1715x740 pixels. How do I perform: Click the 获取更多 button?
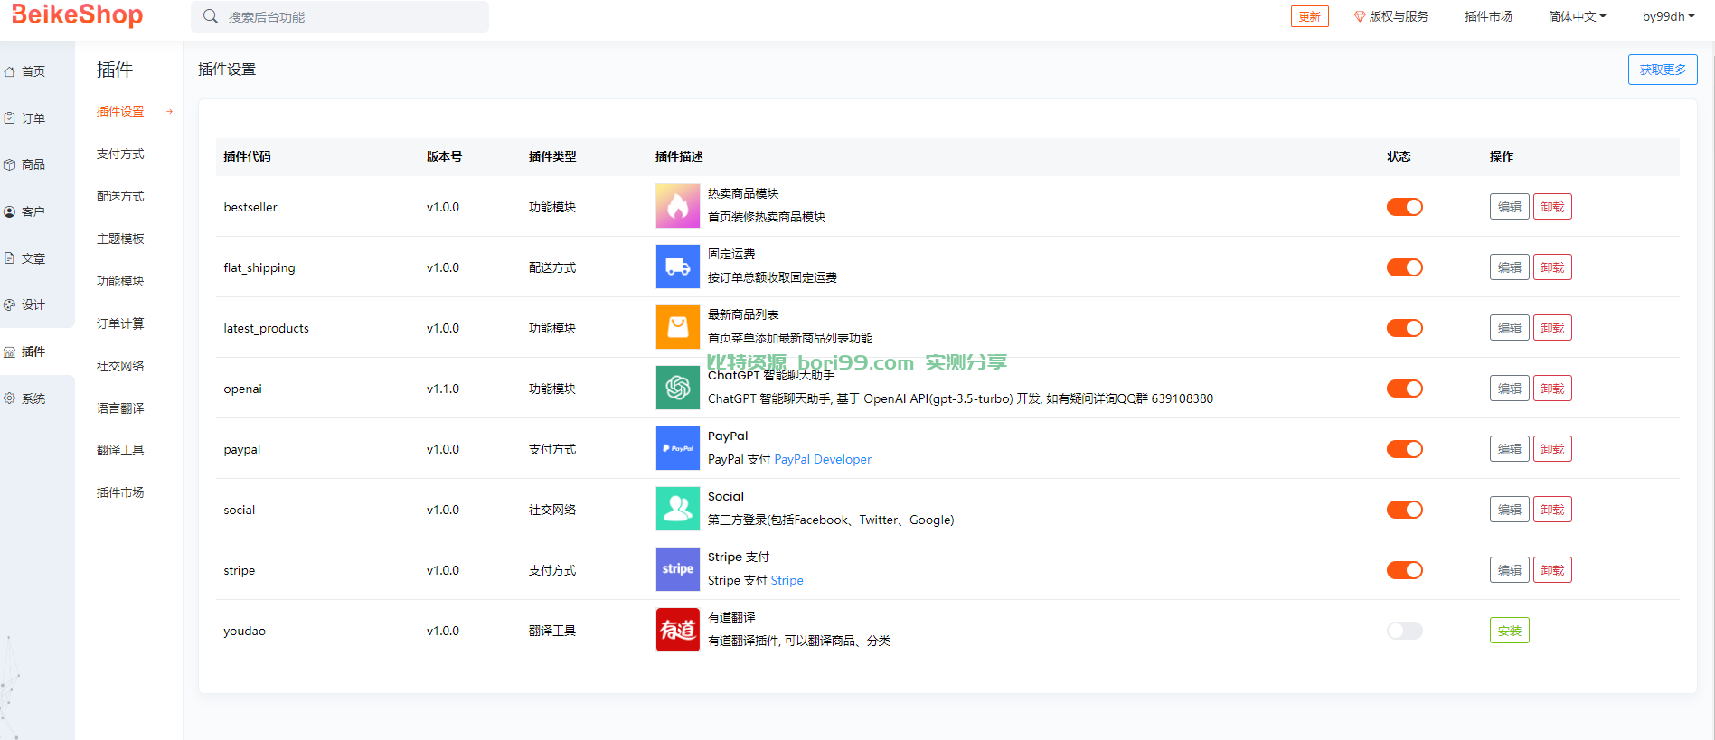[1663, 70]
